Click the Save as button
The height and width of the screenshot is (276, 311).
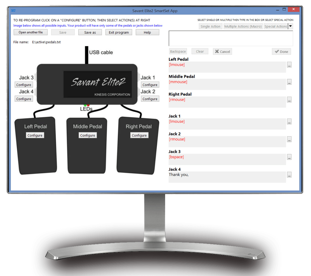pyautogui.click(x=90, y=32)
